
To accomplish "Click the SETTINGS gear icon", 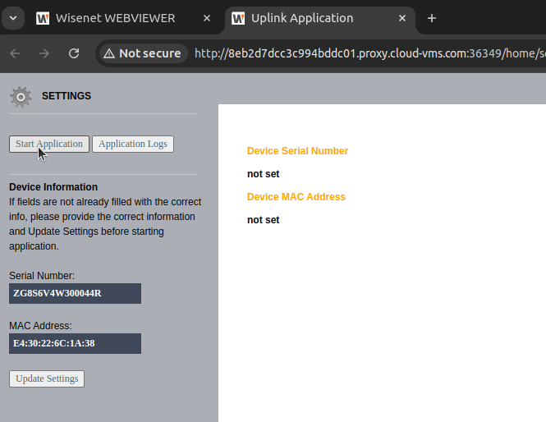I will click(21, 96).
